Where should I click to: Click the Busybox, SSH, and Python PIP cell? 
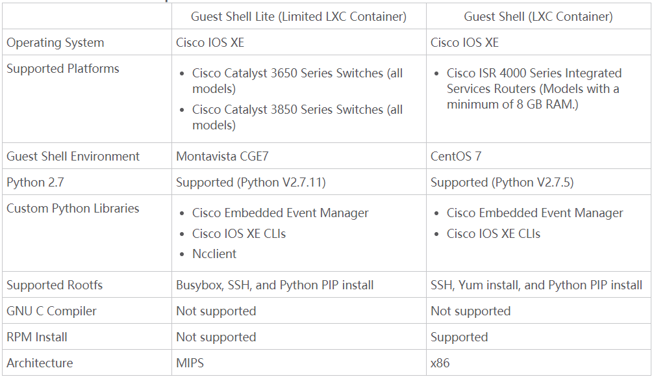pos(275,285)
